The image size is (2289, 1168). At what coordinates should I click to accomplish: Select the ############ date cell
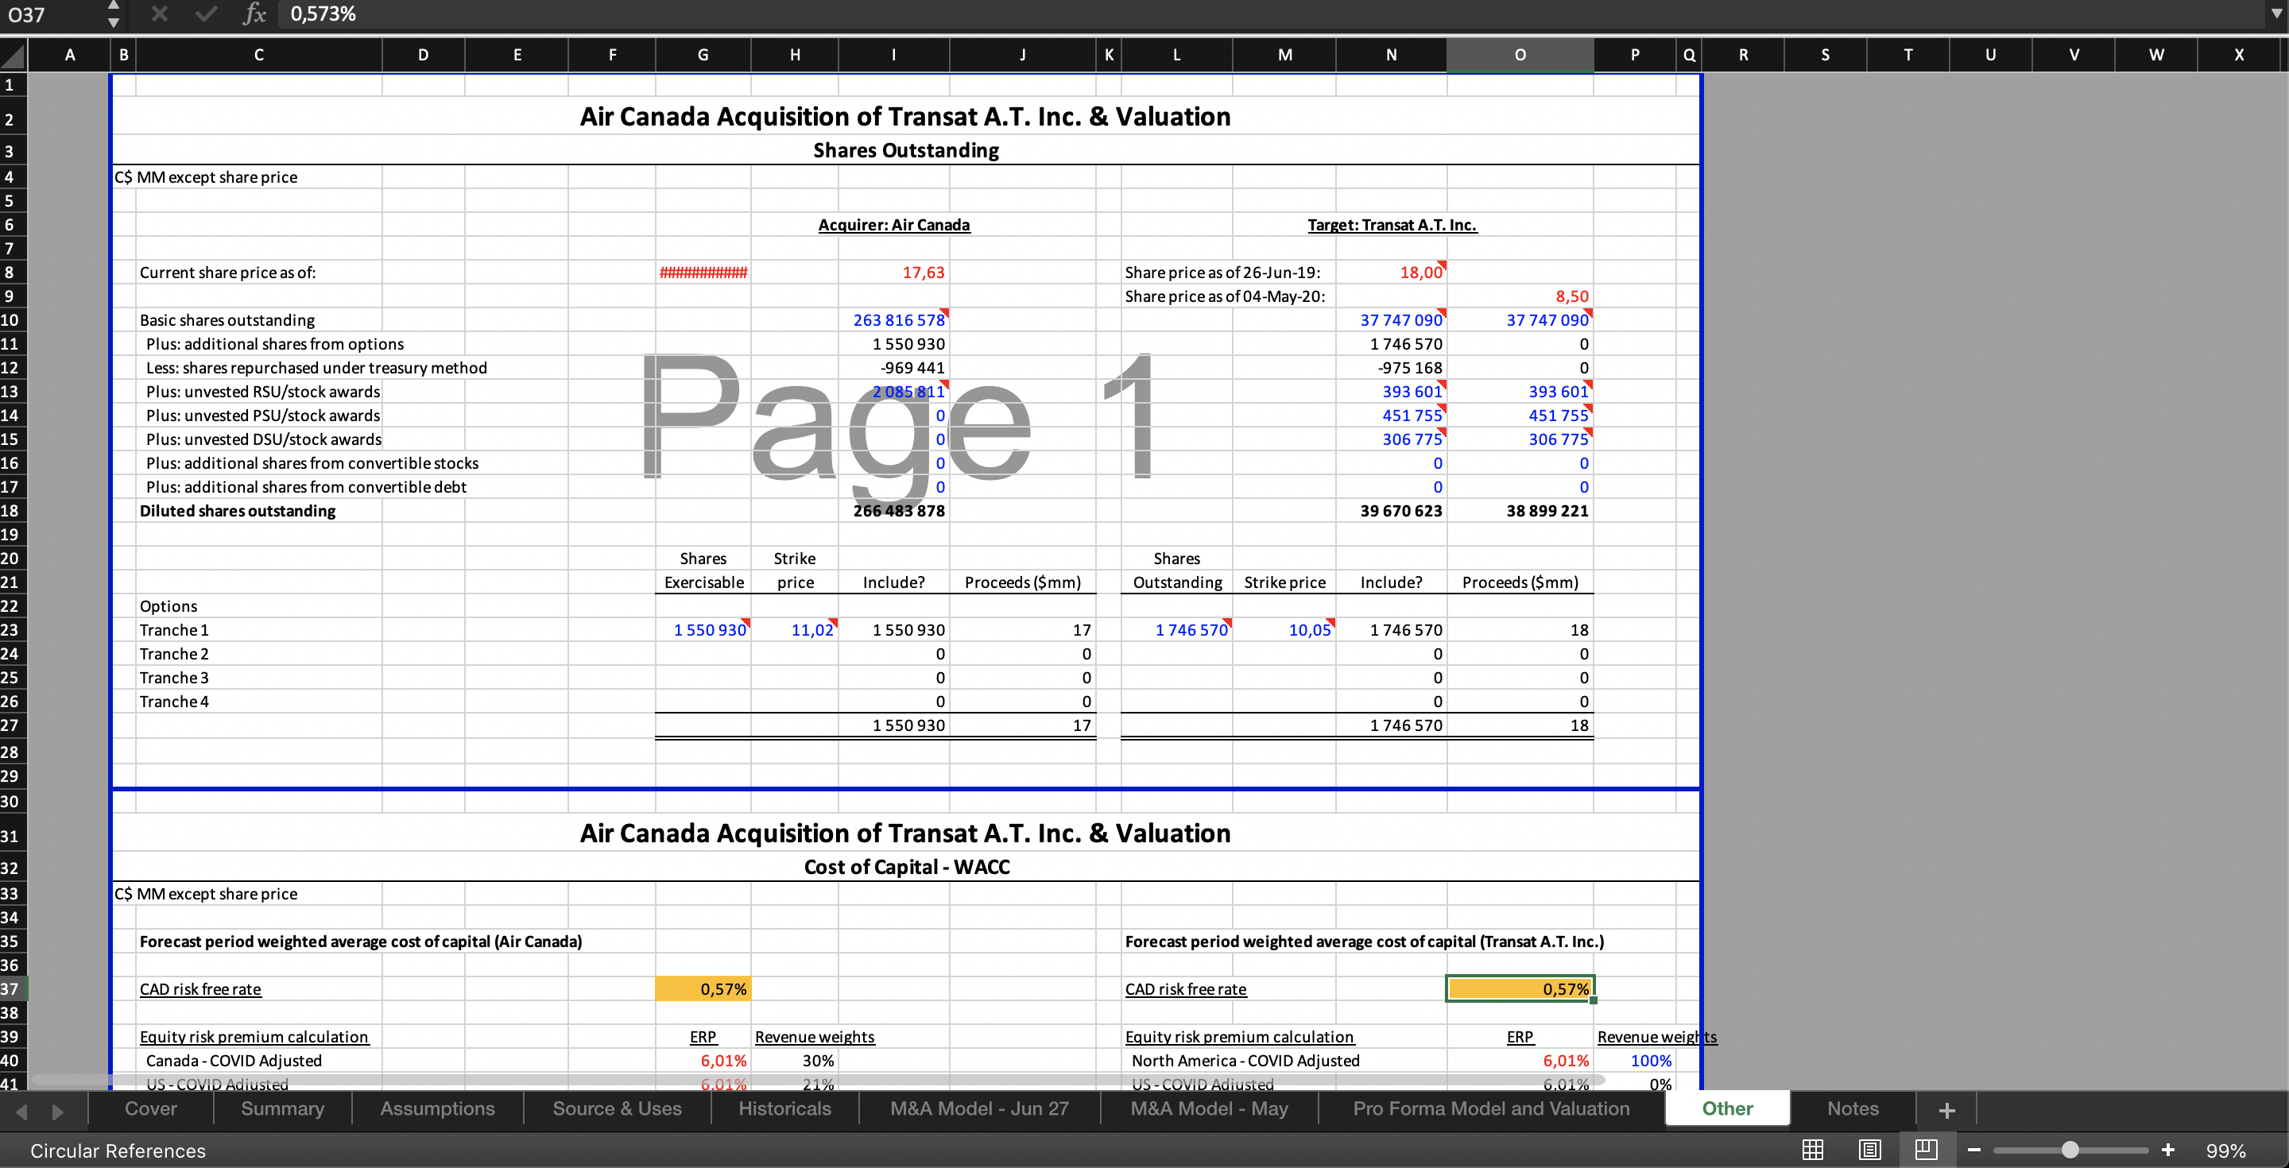coord(703,273)
